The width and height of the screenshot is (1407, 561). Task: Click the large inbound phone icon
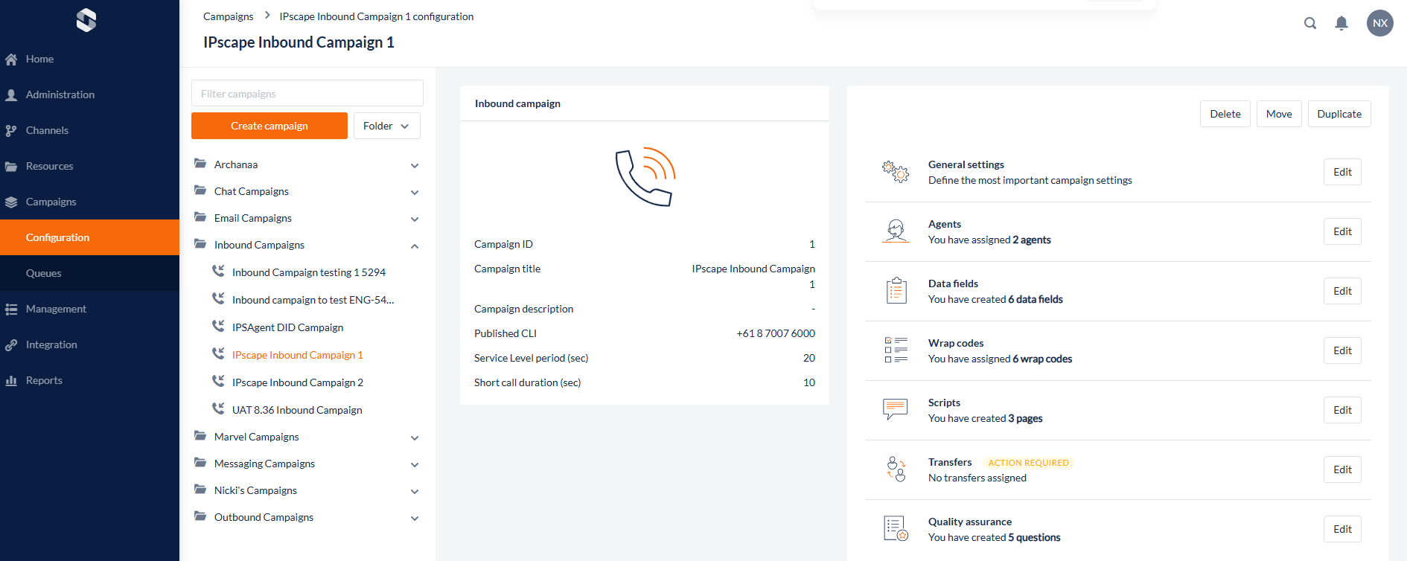coord(645,177)
